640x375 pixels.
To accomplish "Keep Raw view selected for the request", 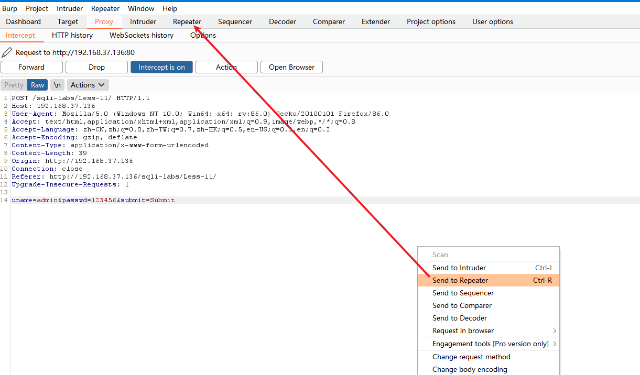I will (x=37, y=84).
